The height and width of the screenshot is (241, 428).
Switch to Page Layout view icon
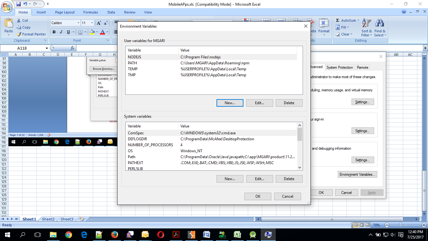coord(362,225)
